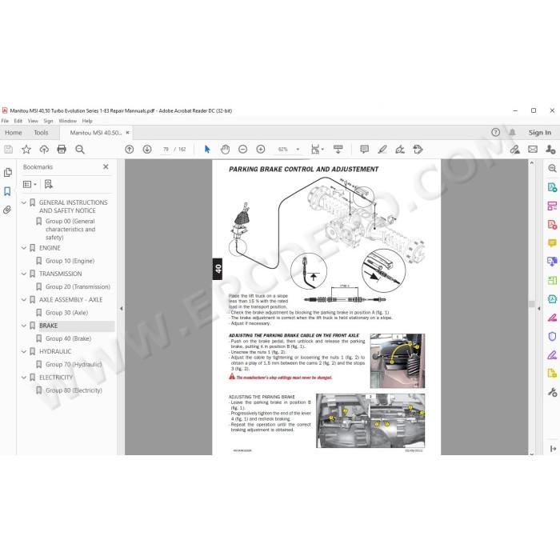The height and width of the screenshot is (560, 560).
Task: Open the Help menu
Action: [x=87, y=121]
